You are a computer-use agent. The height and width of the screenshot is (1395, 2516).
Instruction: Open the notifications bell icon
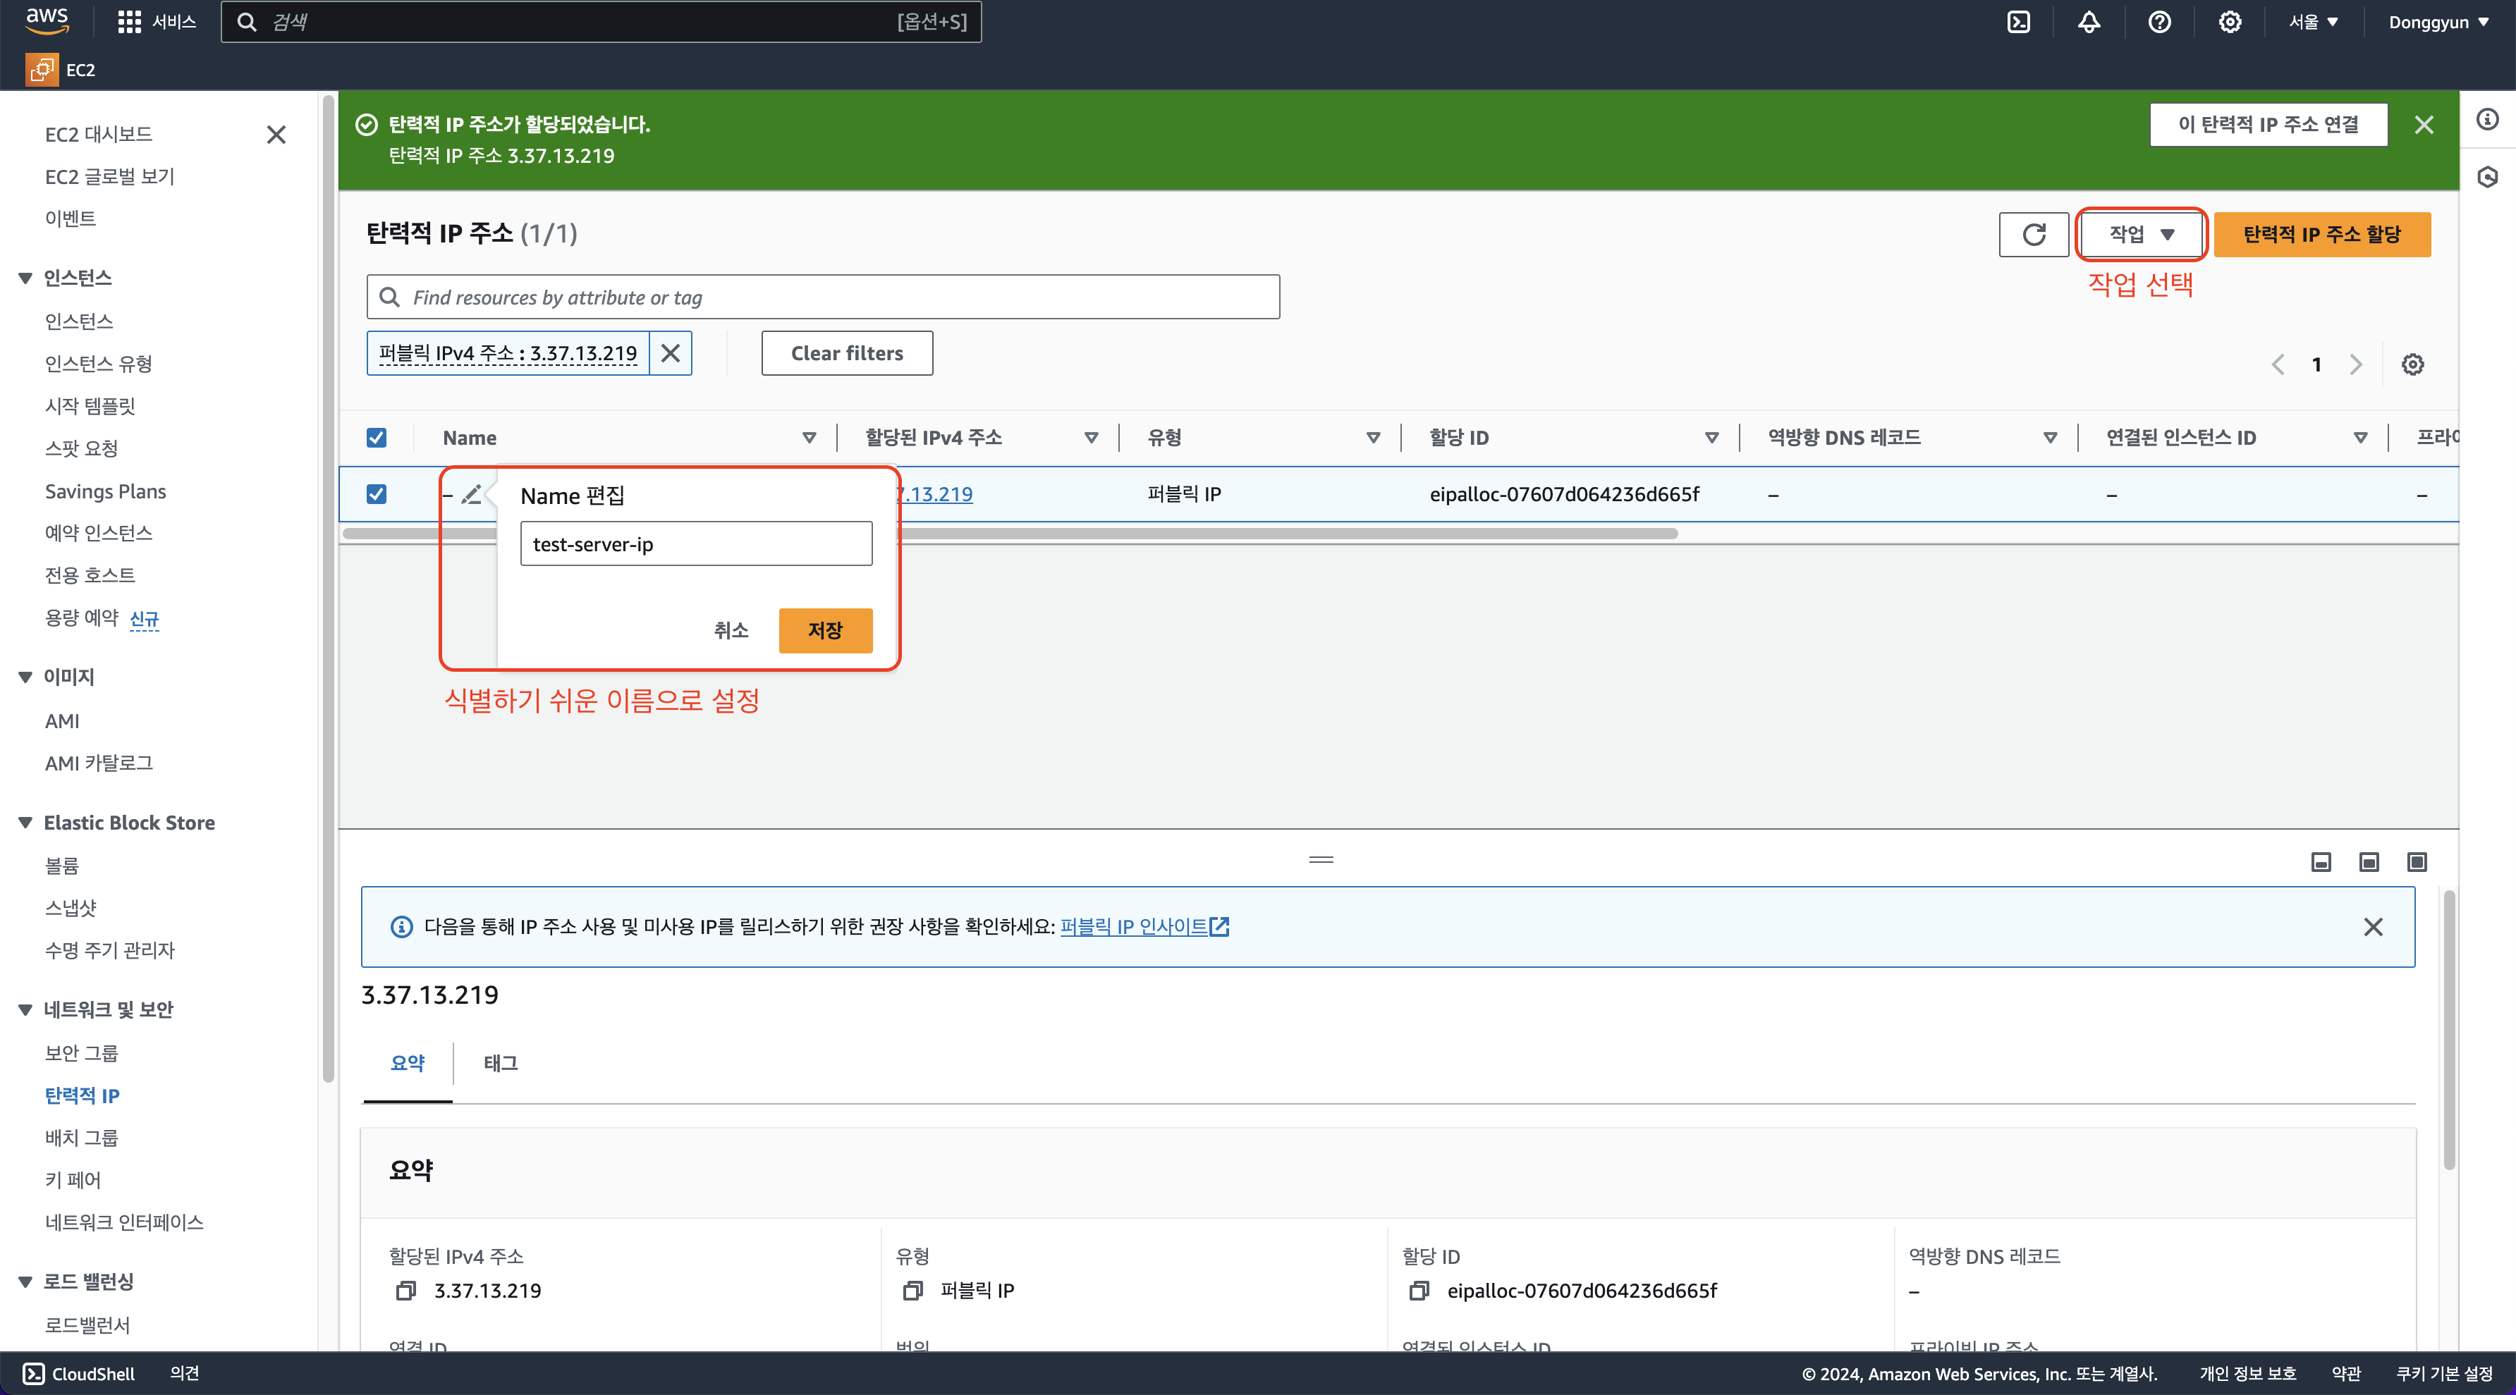pyautogui.click(x=2088, y=23)
